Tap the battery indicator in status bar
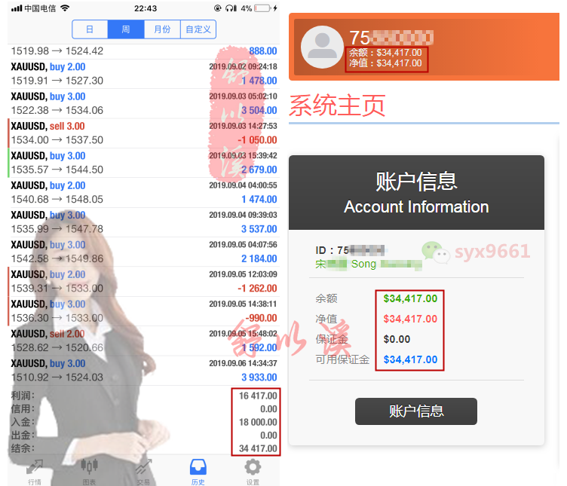The image size is (567, 486). tap(262, 8)
